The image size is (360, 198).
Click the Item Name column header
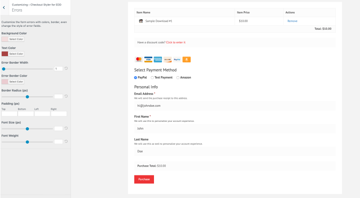coord(143,13)
